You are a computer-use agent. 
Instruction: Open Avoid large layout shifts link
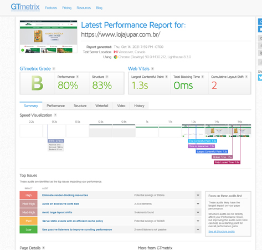point(57,212)
